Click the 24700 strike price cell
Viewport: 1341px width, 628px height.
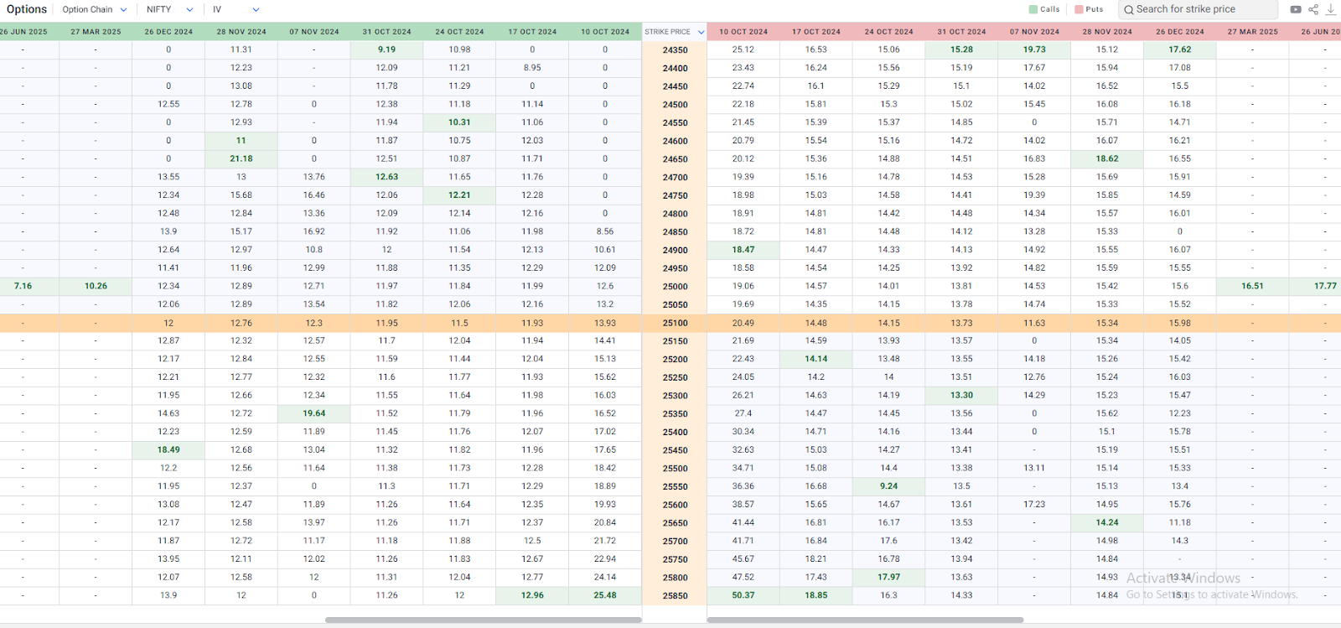click(x=675, y=178)
